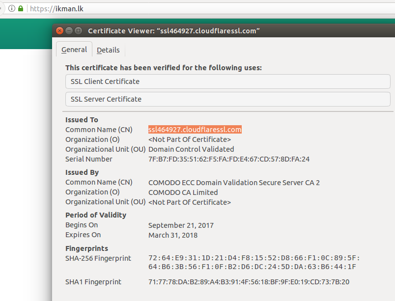
Task: Maximize the Certificate Viewer window
Action: point(78,31)
